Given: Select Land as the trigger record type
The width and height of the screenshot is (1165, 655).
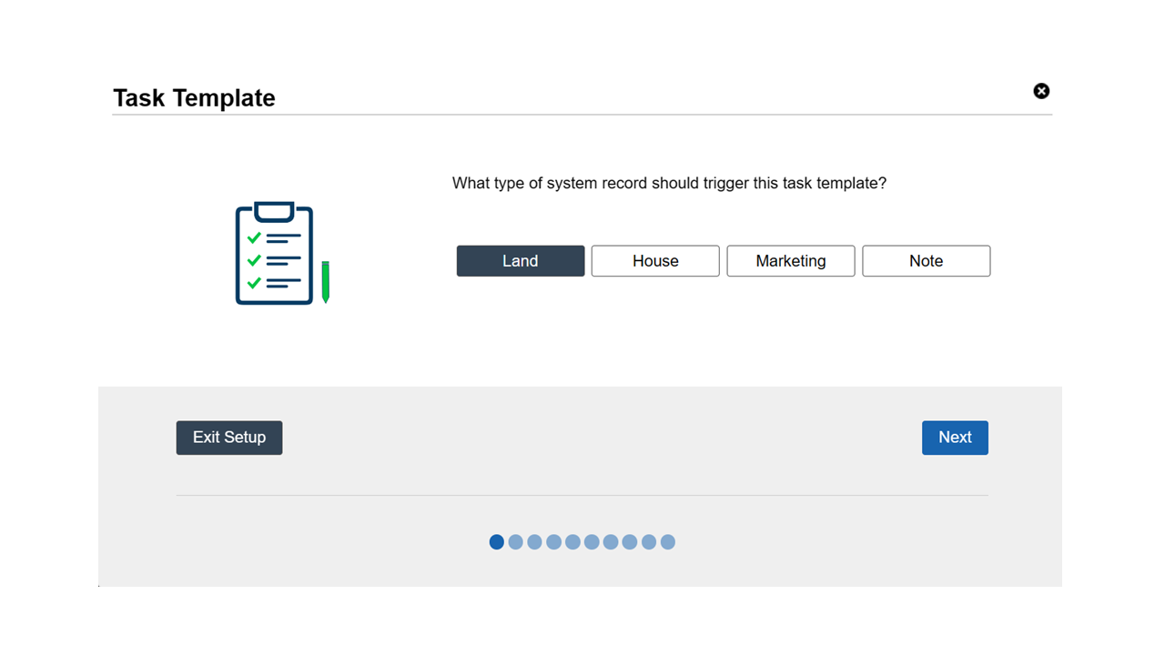Looking at the screenshot, I should coord(521,261).
